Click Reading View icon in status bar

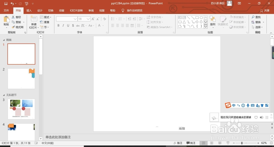(x=220, y=143)
